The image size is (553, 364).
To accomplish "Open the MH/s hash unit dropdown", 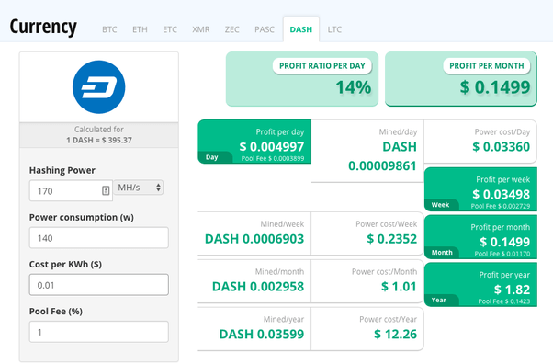I will click(139, 188).
